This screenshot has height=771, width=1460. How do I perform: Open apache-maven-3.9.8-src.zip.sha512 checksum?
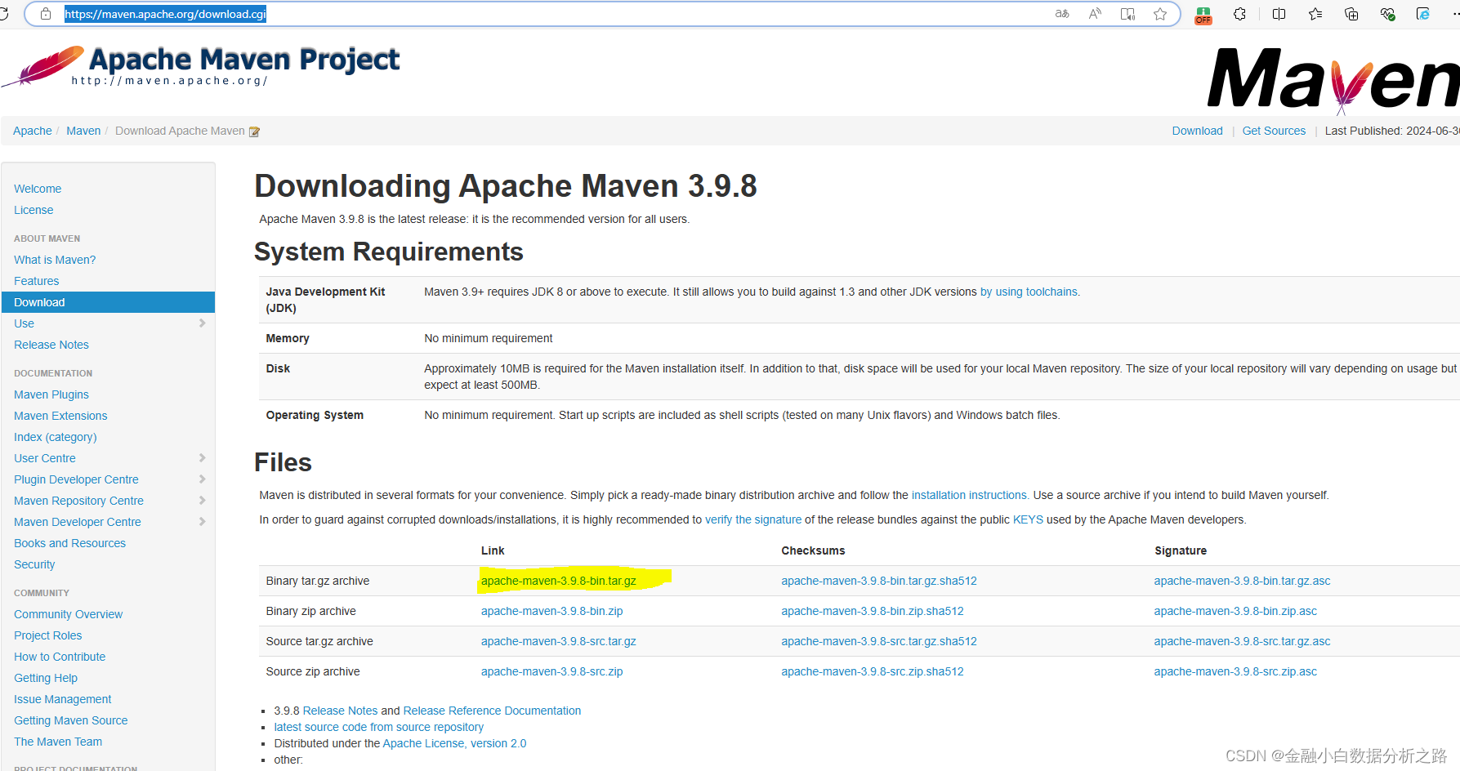(873, 671)
